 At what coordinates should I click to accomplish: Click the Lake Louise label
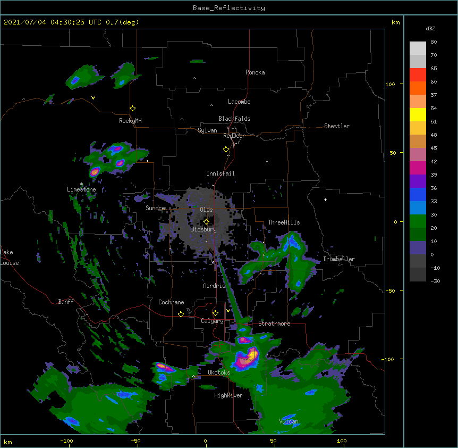click(x=10, y=258)
